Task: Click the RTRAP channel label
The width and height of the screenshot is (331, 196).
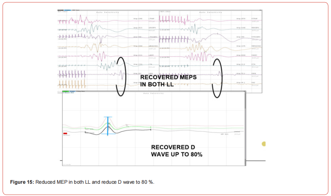Action: tap(255, 19)
